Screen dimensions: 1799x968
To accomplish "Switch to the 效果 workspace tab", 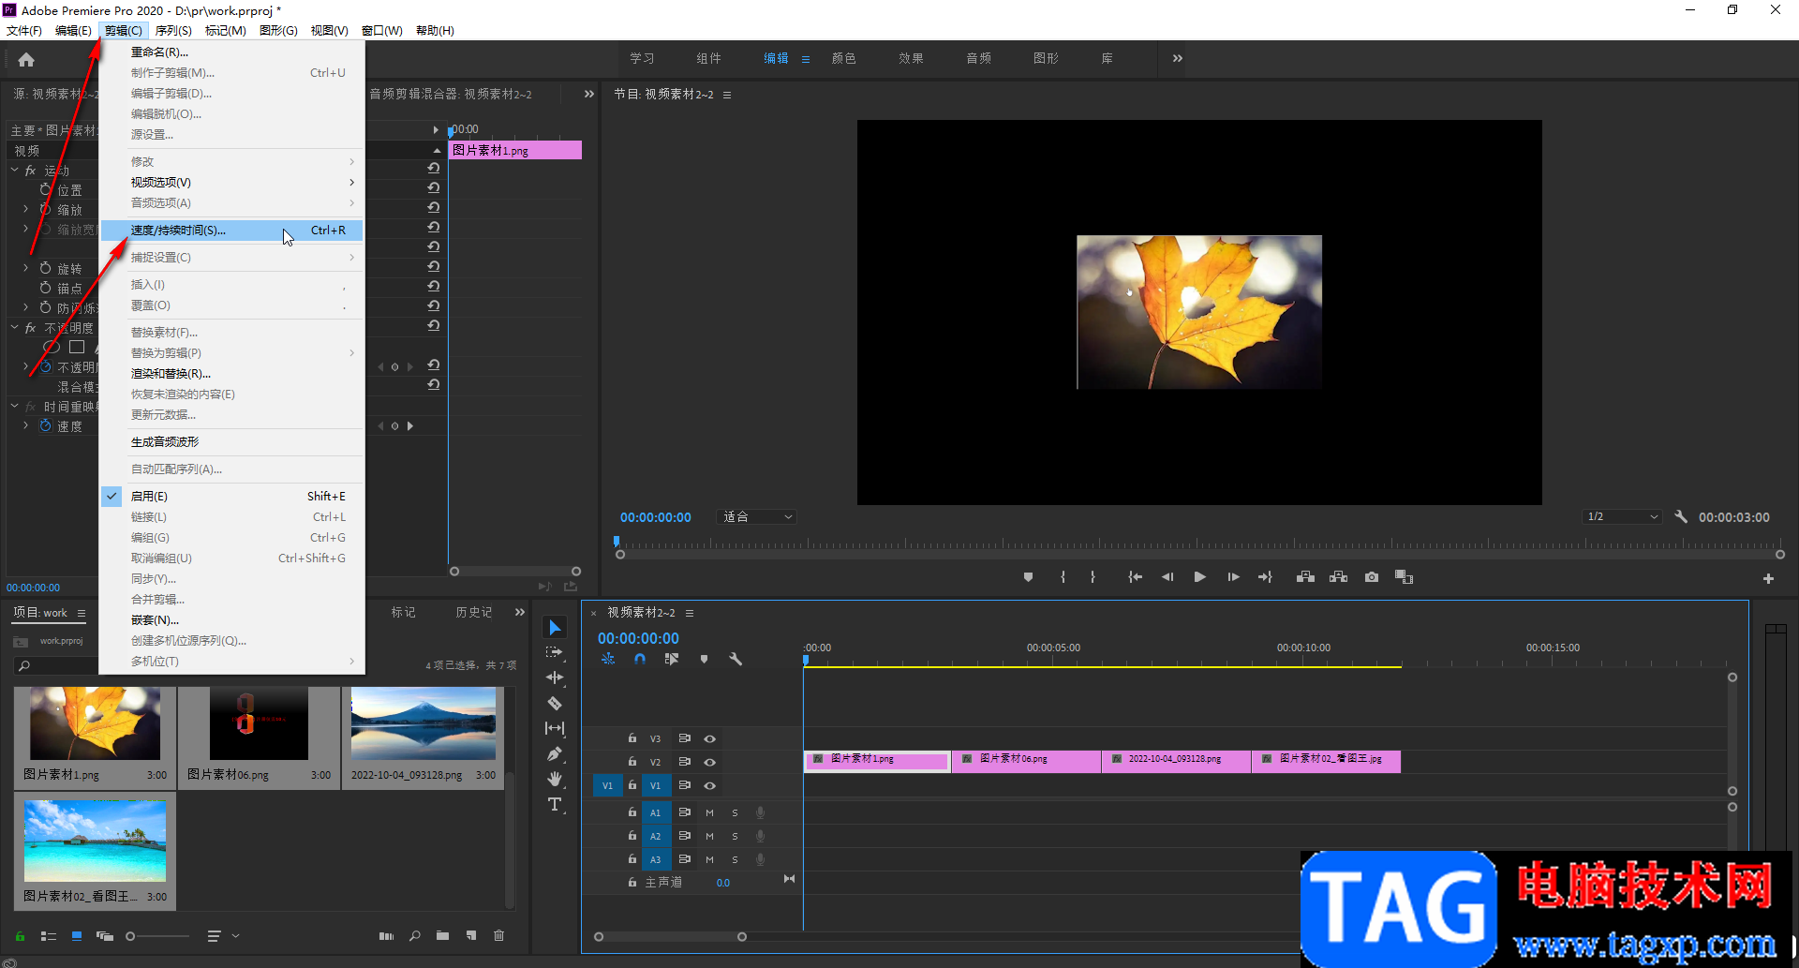I will pos(911,58).
